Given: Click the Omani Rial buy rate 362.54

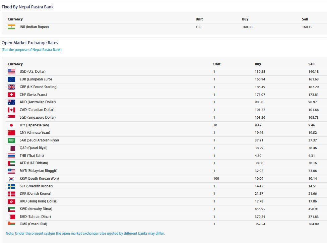Looking at the screenshot, I should pyautogui.click(x=260, y=224).
